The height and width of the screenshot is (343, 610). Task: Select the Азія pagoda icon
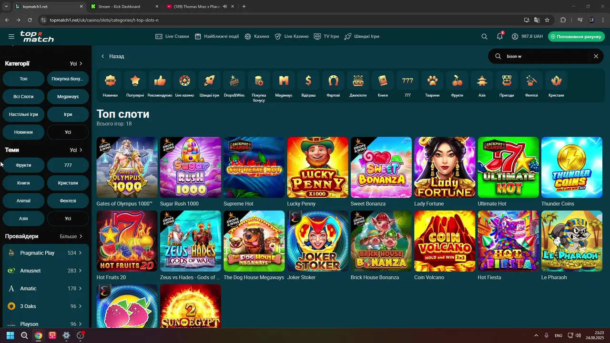tap(482, 81)
